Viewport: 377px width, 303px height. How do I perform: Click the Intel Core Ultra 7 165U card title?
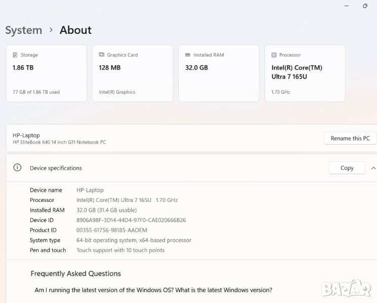pyautogui.click(x=297, y=72)
